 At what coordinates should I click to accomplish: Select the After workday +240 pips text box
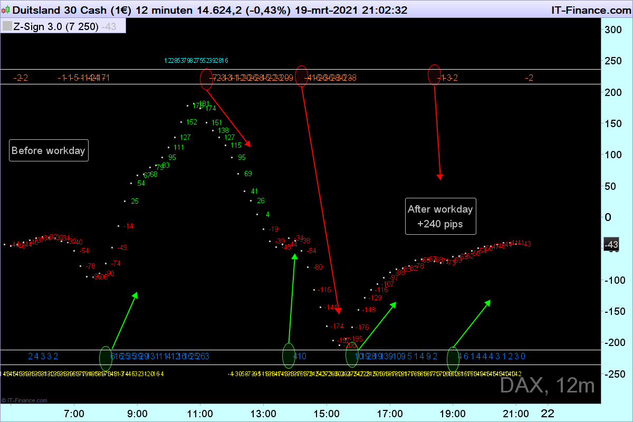tap(440, 216)
